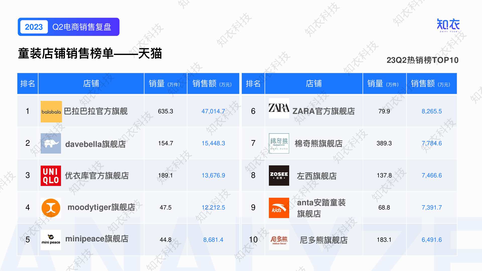Image resolution: width=482 pixels, height=271 pixels.
Task: Click sales volume value 68.8
Action: [x=384, y=208]
